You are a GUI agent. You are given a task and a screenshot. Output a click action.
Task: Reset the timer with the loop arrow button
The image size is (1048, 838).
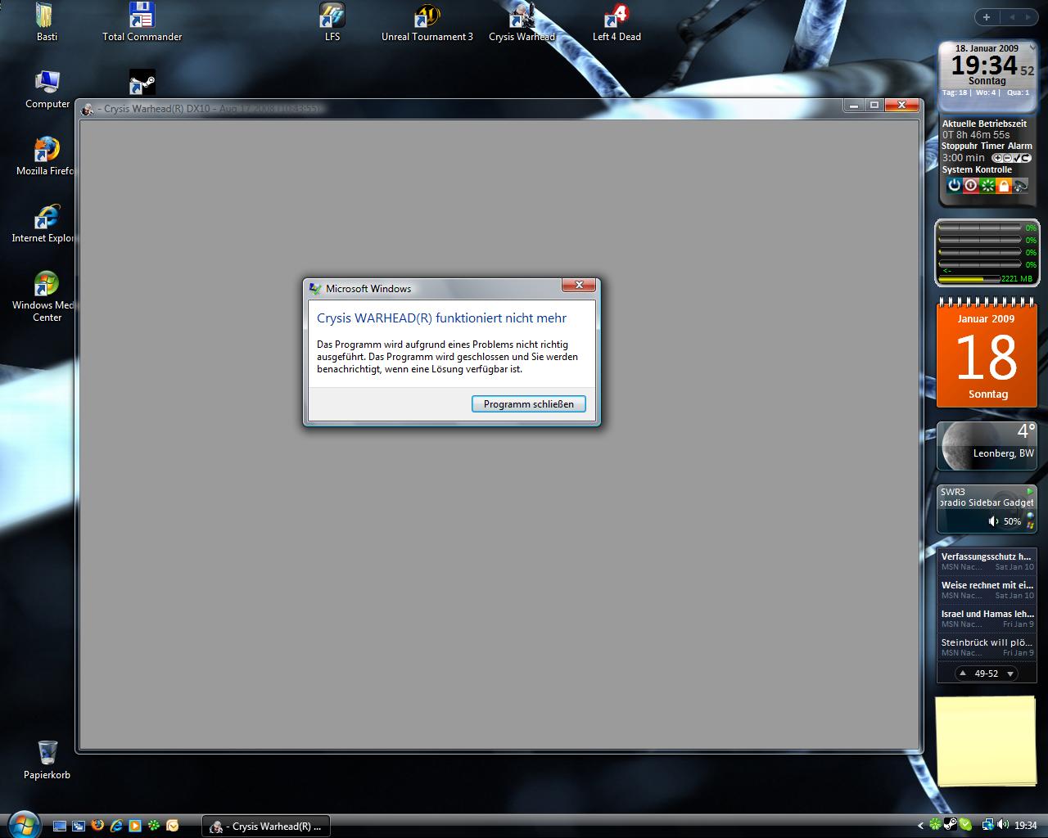click(1026, 158)
